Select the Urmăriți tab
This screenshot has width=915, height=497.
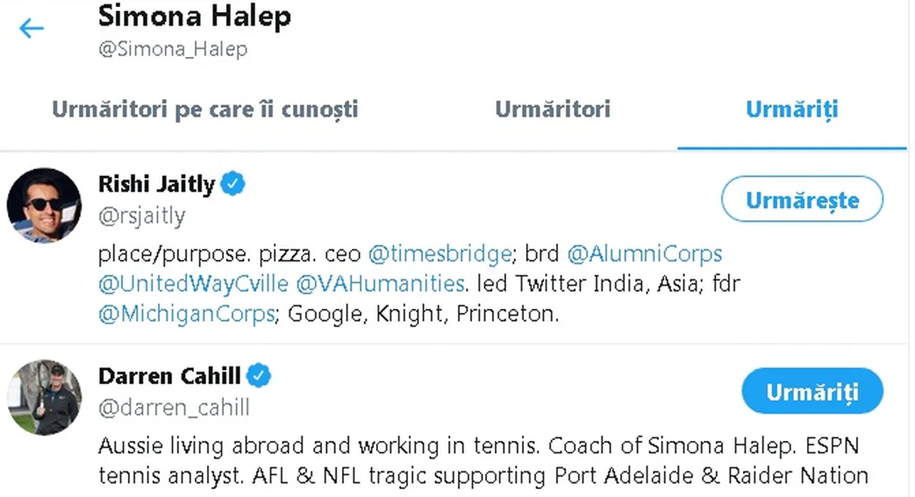[792, 109]
